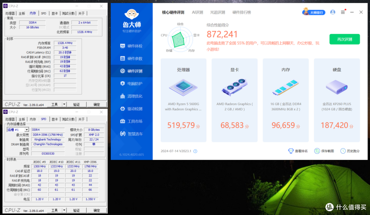Click 工具 button in top CPU-Z window
Image resolution: width=370 pixels, height=215 pixels.
point(54,104)
